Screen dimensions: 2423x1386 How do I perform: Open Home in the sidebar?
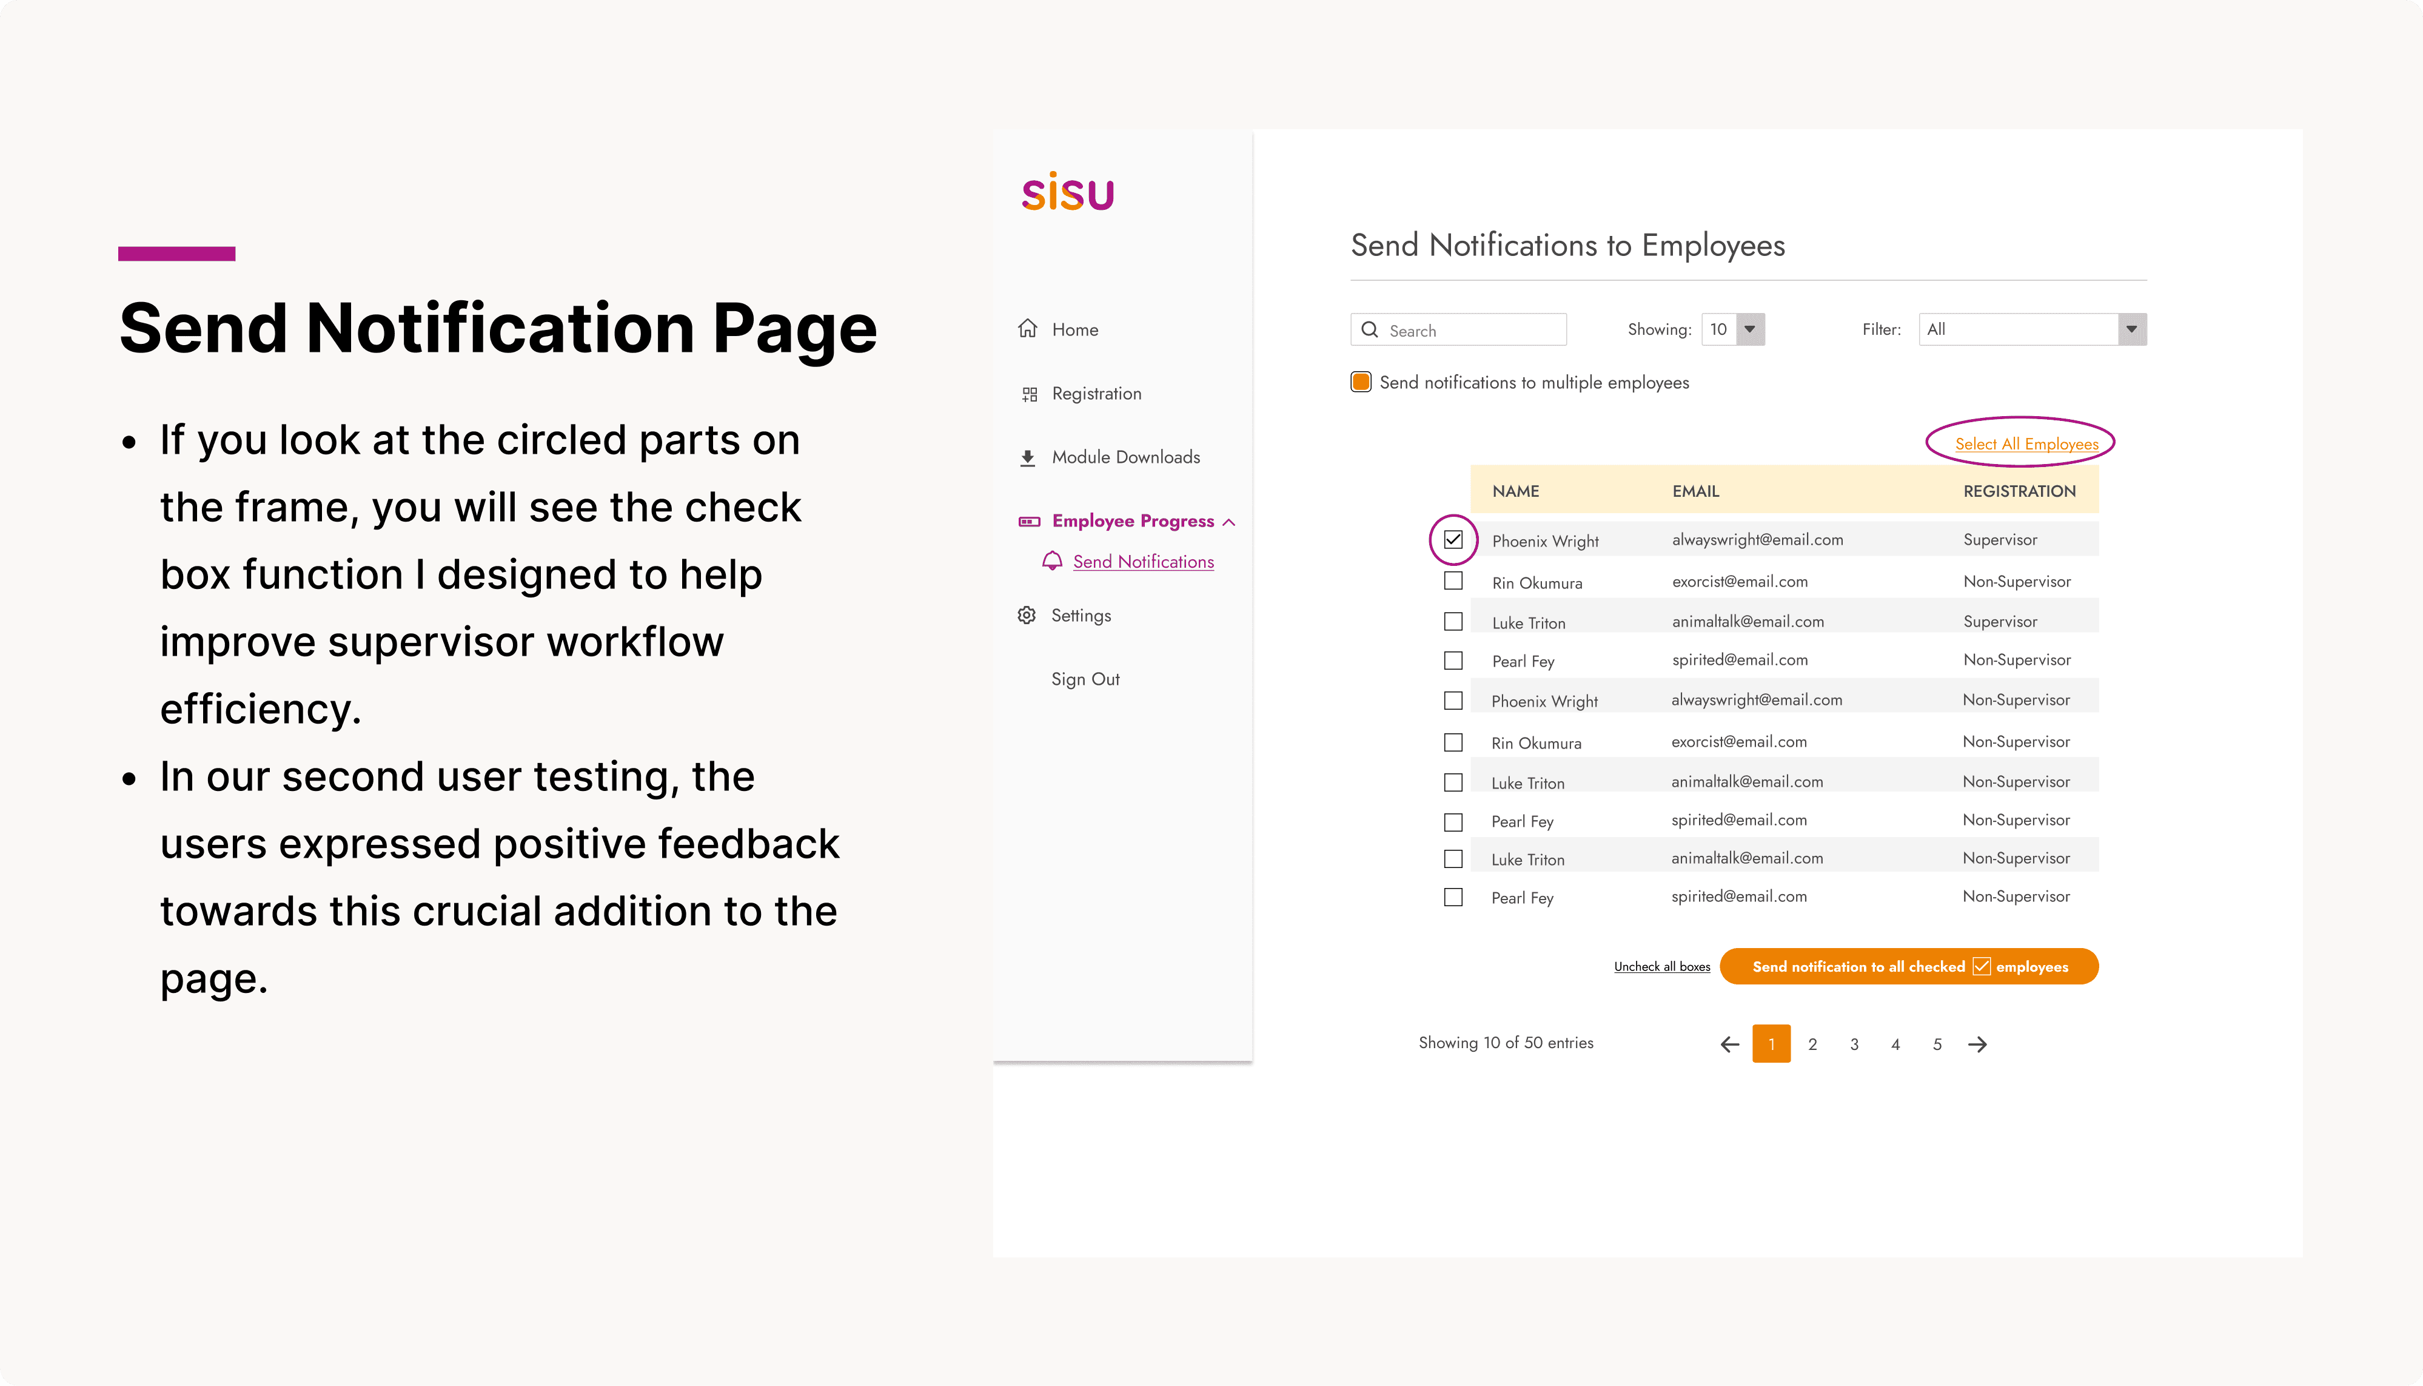(1075, 329)
